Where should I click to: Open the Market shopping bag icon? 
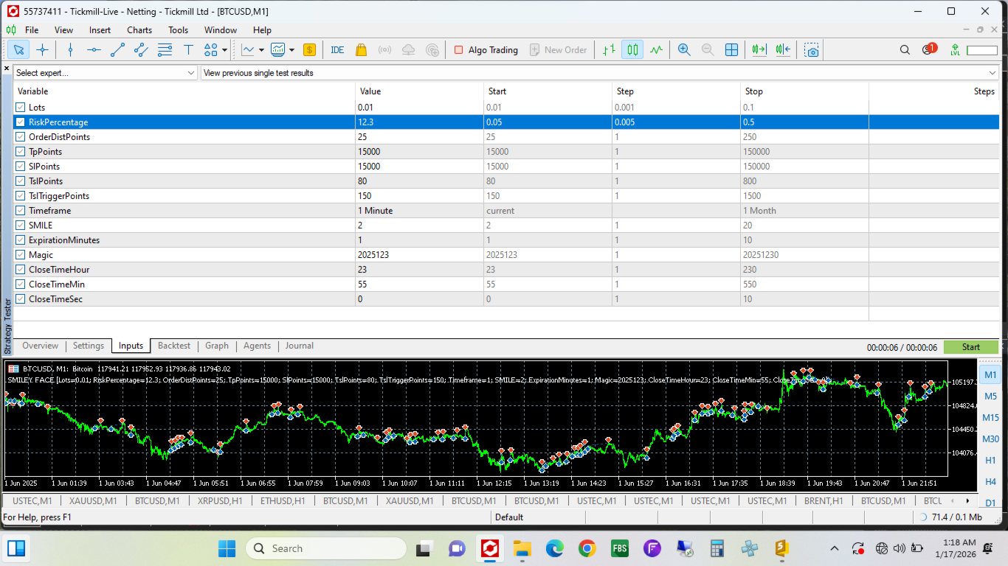pyautogui.click(x=361, y=50)
